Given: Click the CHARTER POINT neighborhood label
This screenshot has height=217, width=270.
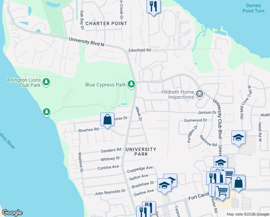Looking at the screenshot, I should (x=106, y=24).
